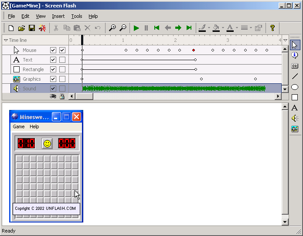303x236 pixels.
Task: Play the movie with green arrow
Action: pyautogui.click(x=136, y=28)
